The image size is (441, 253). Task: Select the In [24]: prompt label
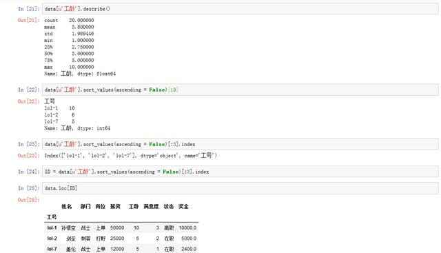click(x=29, y=172)
